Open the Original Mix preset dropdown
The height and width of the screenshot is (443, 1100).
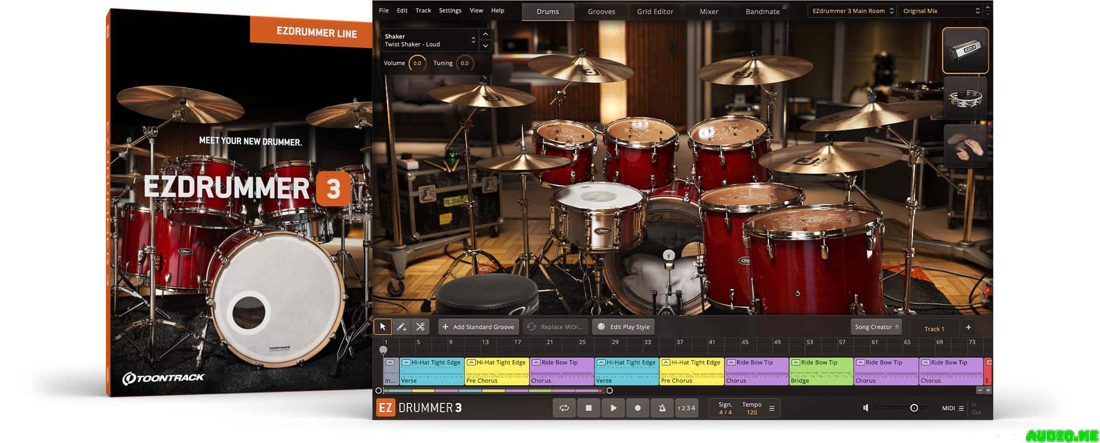941,11
